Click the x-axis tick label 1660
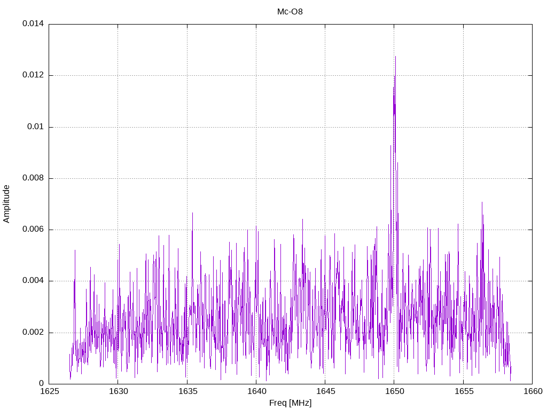 point(533,391)
